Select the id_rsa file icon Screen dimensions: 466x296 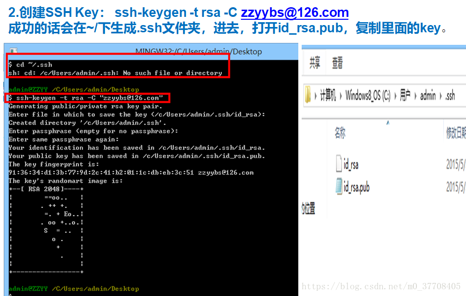[339, 163]
